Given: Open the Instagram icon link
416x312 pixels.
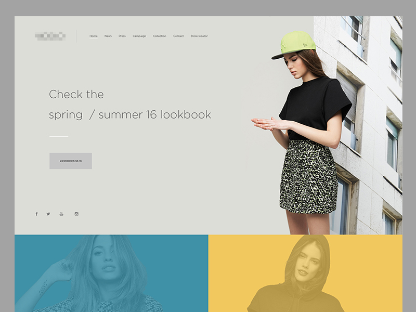Looking at the screenshot, I should click(76, 214).
